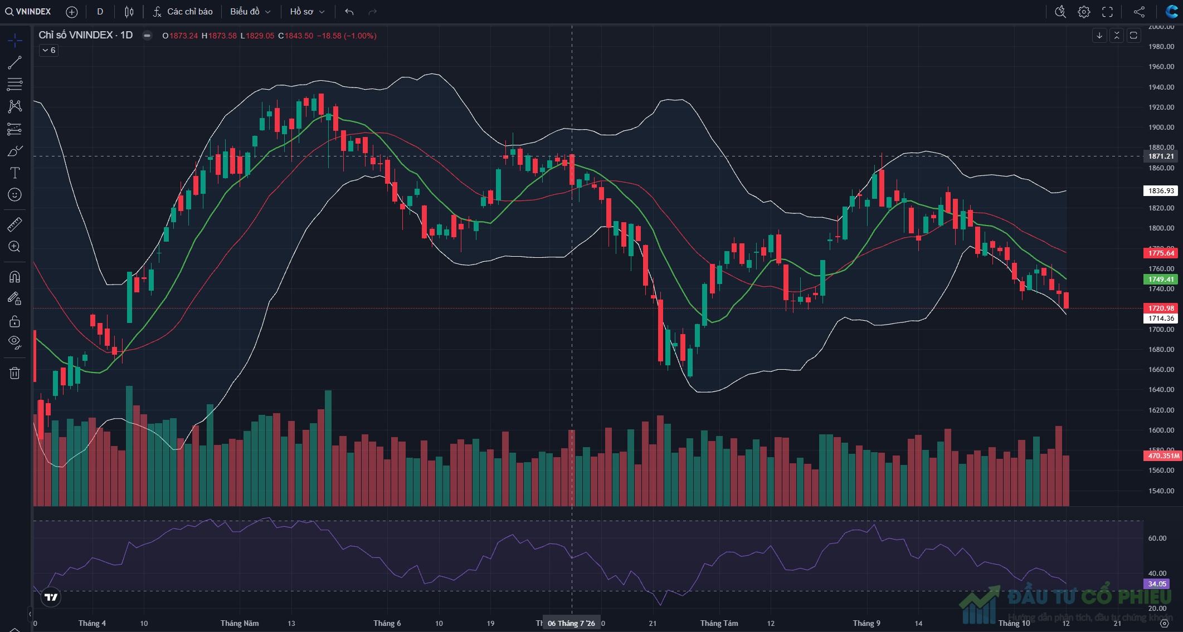Toggle maximize chart pane button
This screenshot has width=1183, height=632.
[1133, 36]
